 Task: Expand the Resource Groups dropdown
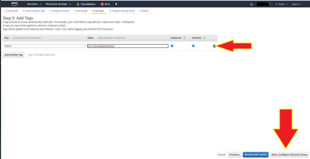point(58,4)
